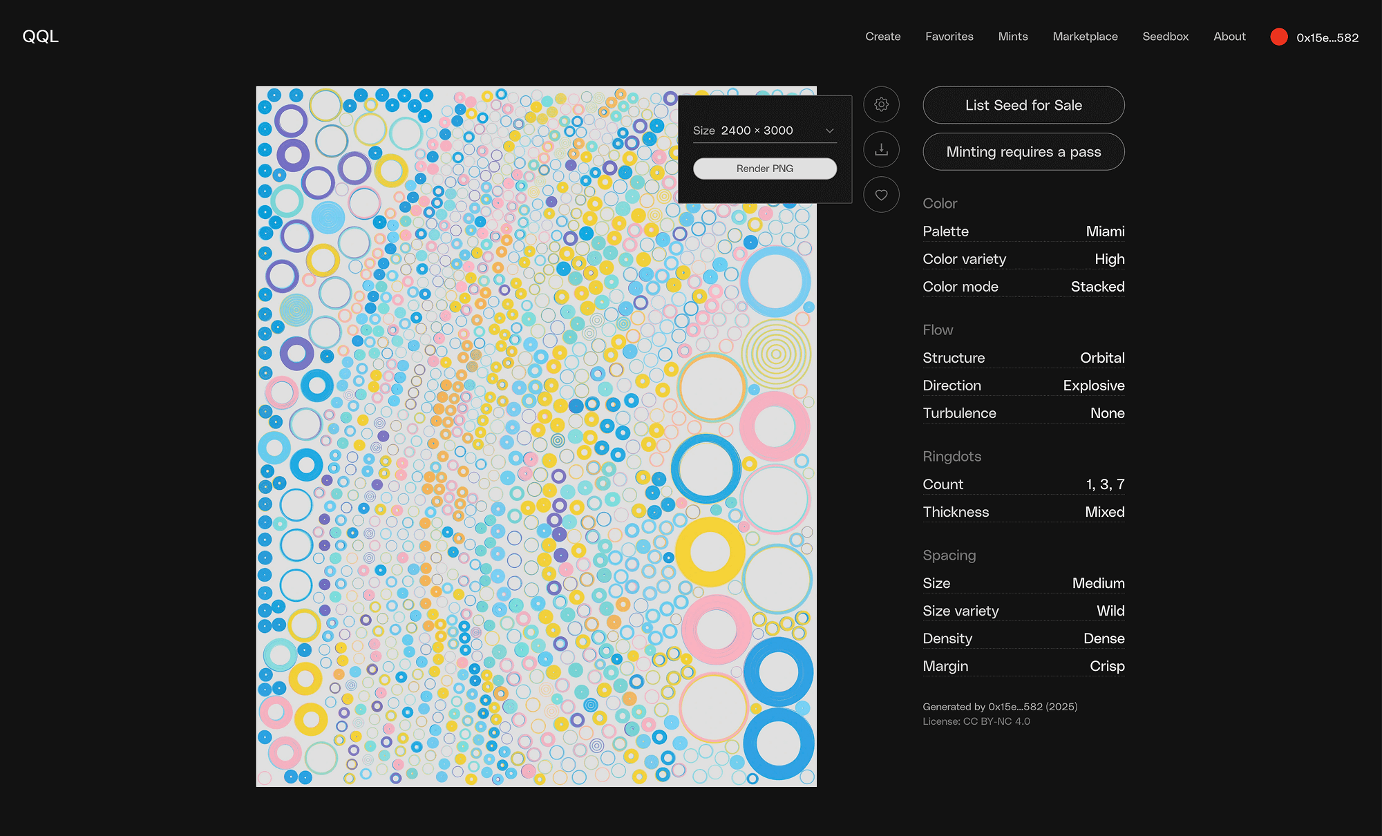
Task: Navigate to Marketplace
Action: pyautogui.click(x=1085, y=37)
